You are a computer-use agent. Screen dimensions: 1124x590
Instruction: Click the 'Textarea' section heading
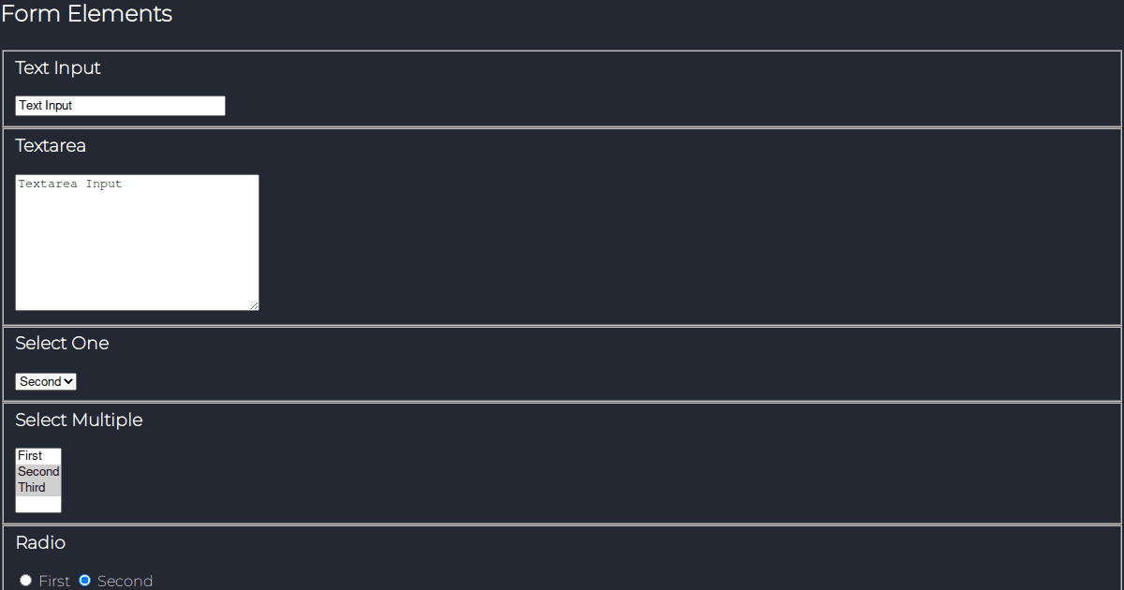click(50, 145)
